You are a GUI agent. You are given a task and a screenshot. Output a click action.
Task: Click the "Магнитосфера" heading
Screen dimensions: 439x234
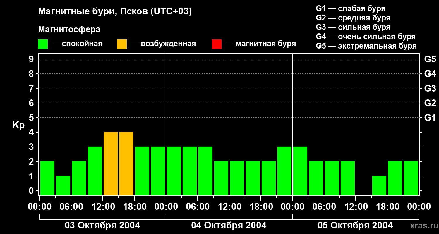point(69,30)
